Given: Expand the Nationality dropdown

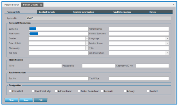Looking at the screenshot, I should coord(87,48).
